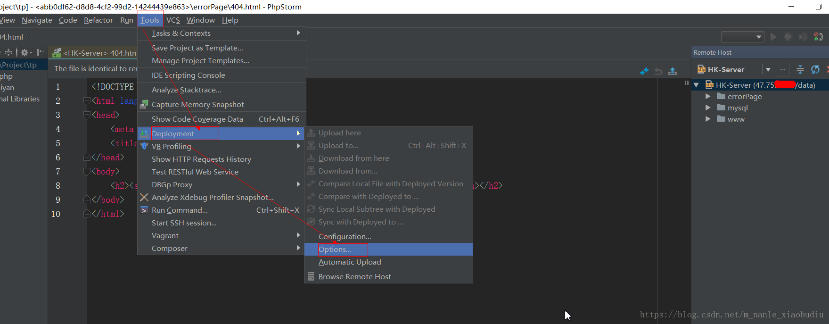This screenshot has height=324, width=829.
Task: Toggle listening for PHP debug connections
Action: [819, 37]
